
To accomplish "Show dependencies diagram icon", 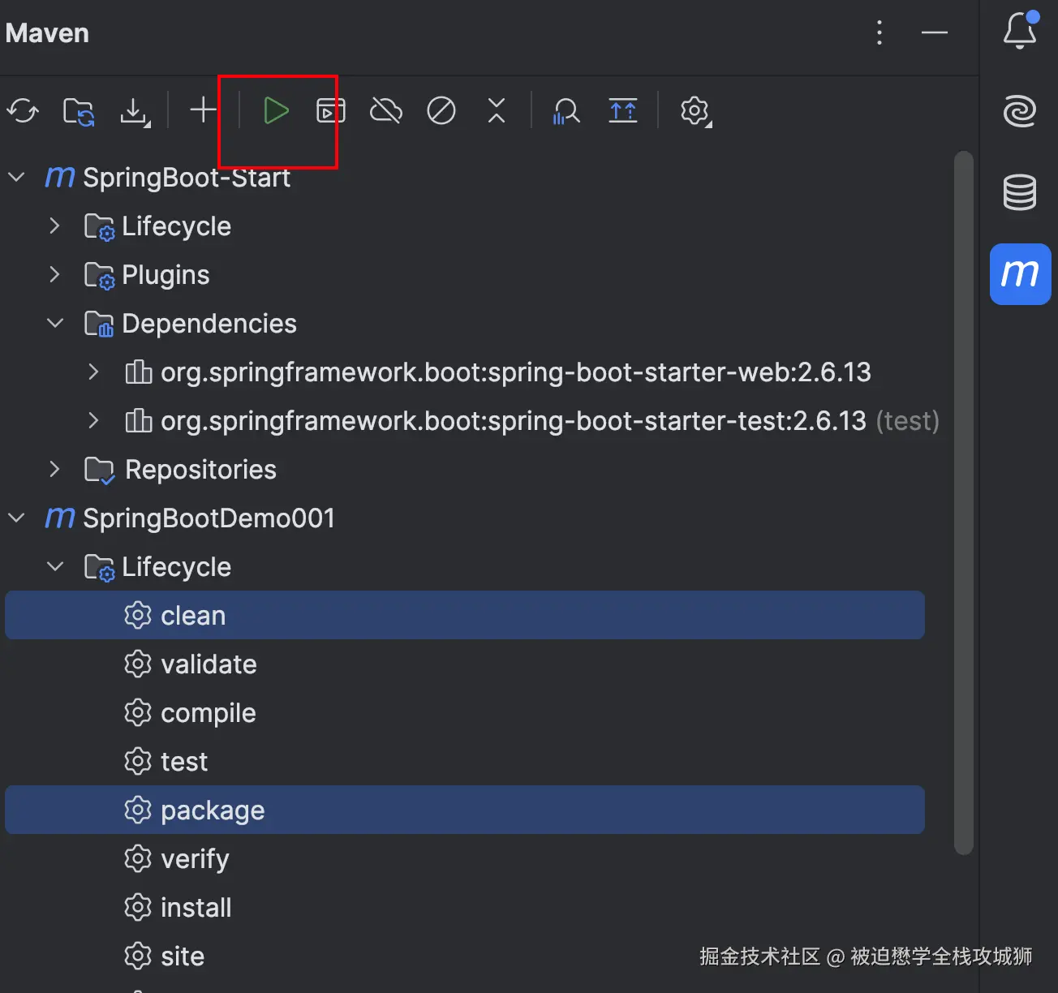I will click(x=623, y=111).
